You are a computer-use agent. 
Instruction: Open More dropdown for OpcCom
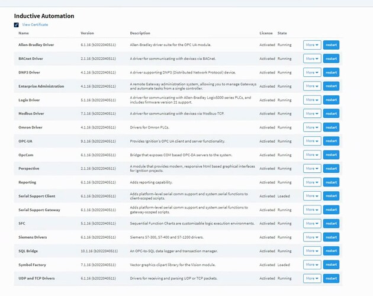312,155
